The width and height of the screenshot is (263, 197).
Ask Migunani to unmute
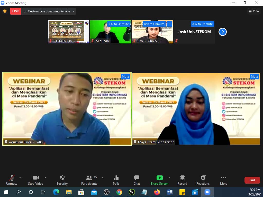119,24
